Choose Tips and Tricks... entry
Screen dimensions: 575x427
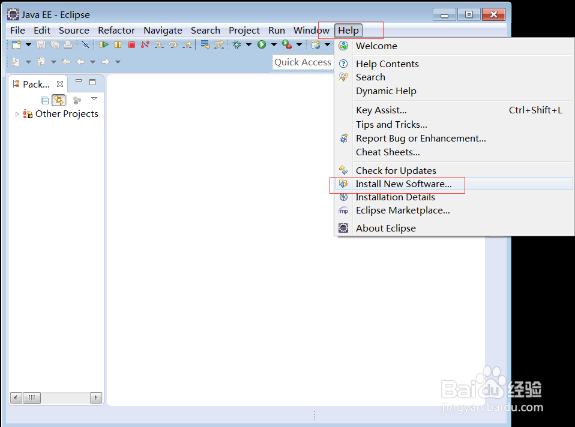[x=455, y=125]
